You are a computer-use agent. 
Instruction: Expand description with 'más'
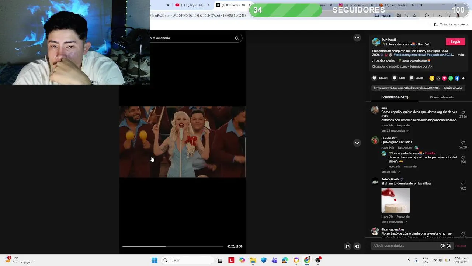(461, 55)
